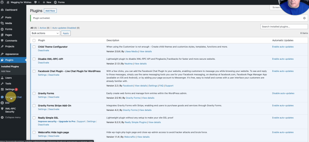Open the comments bubble icon in the admin bar
Image resolution: width=309 pixels, height=142 pixels.
click(35, 2)
